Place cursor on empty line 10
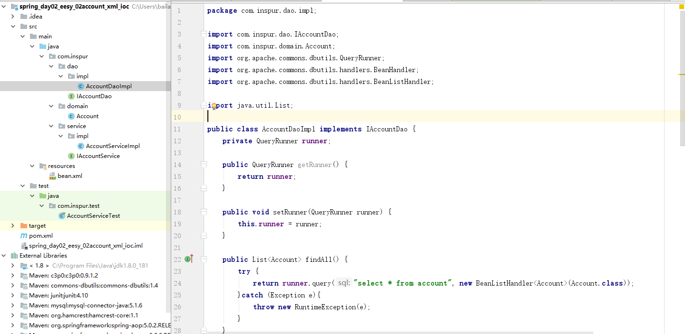The height and width of the screenshot is (334, 685). click(x=428, y=117)
